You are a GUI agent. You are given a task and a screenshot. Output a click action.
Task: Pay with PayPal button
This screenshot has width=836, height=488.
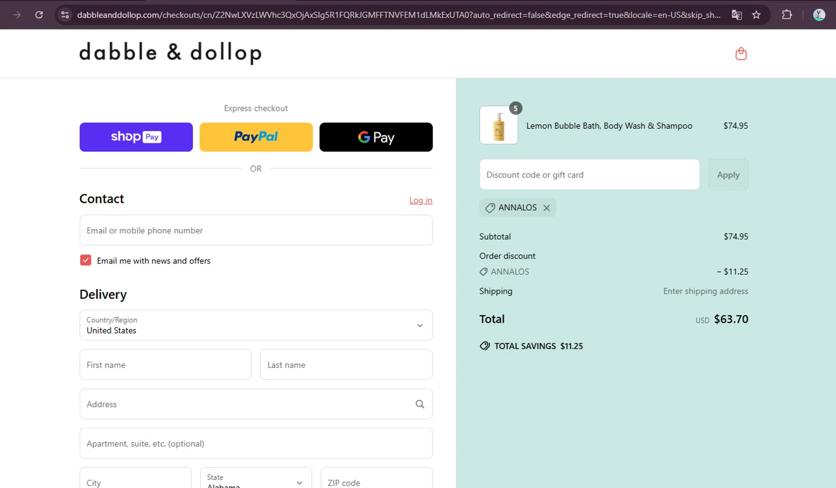click(x=256, y=137)
